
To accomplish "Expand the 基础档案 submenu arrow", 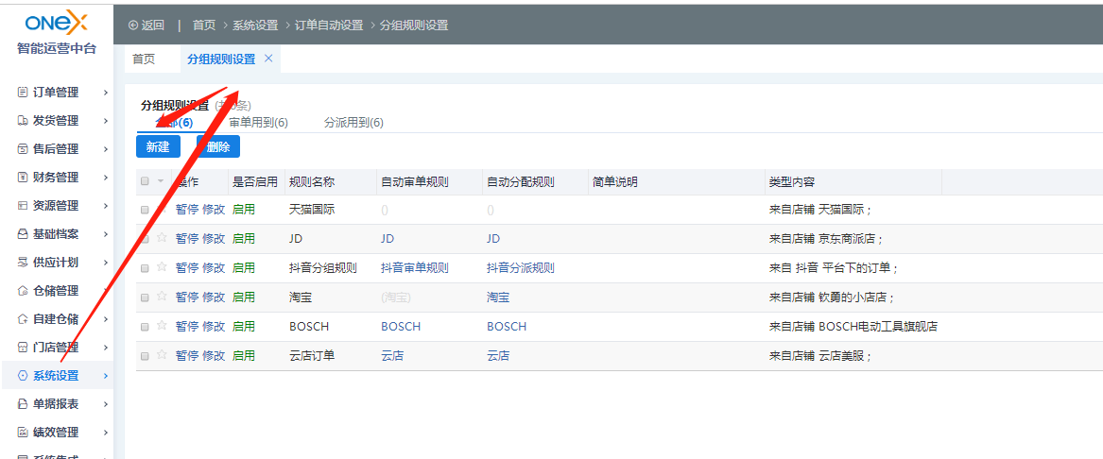I will click(106, 234).
